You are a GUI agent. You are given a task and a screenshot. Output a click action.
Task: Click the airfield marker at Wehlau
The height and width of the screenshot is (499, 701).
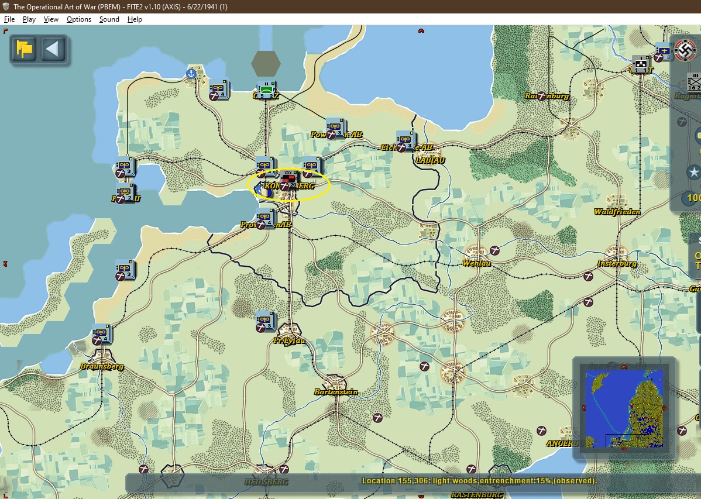(494, 250)
